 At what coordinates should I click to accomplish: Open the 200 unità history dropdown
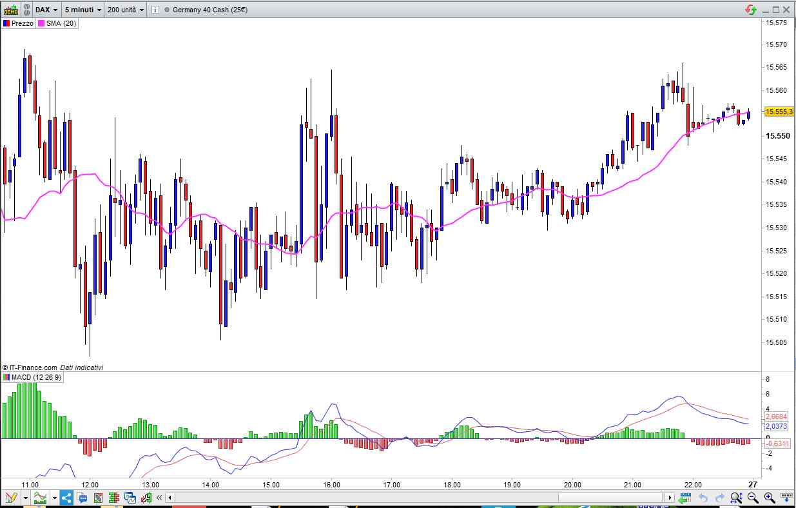tap(126, 10)
